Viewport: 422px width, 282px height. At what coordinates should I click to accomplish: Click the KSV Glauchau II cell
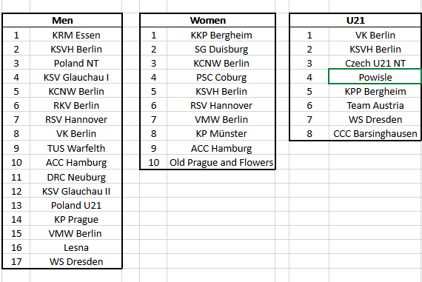click(x=76, y=191)
